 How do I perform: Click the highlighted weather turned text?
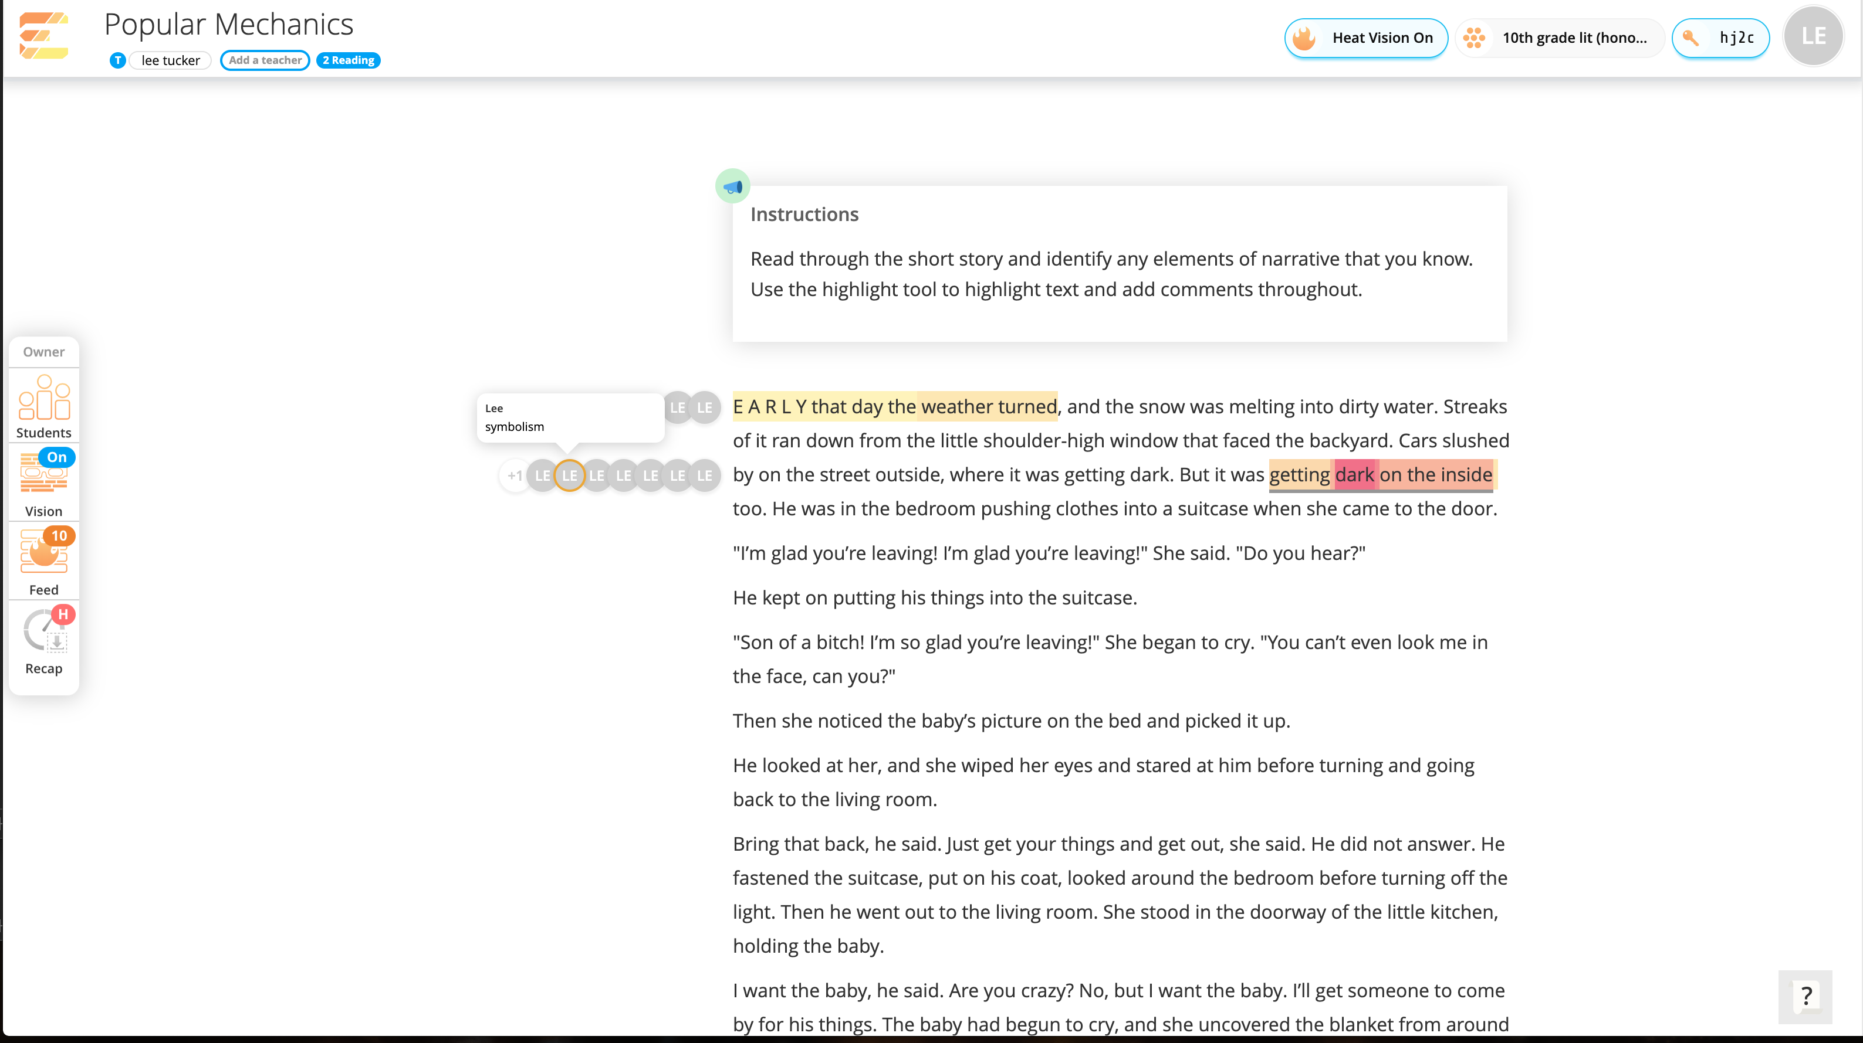tap(988, 406)
